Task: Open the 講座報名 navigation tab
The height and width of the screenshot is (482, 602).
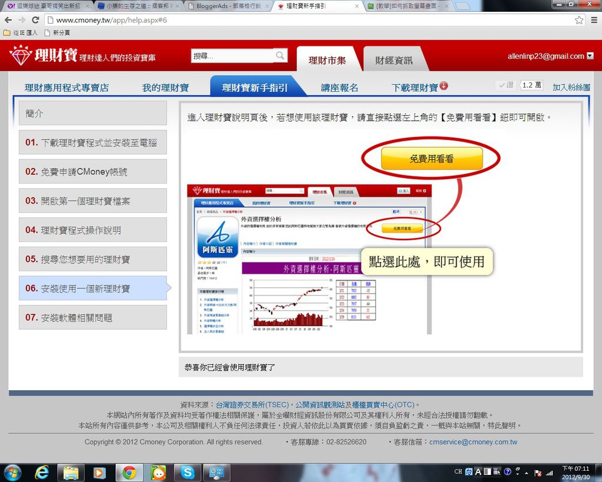Action: (x=340, y=88)
